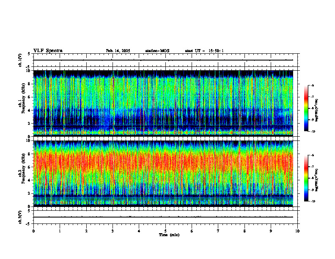Click time axis tick label "3"

click(x=113, y=231)
